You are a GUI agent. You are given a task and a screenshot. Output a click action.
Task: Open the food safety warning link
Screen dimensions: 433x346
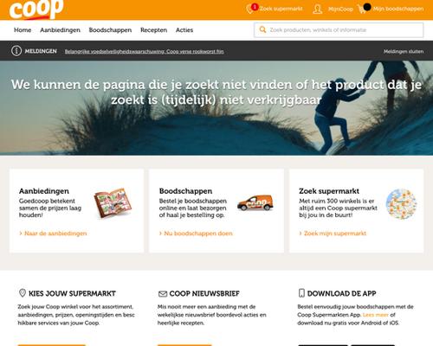point(144,51)
